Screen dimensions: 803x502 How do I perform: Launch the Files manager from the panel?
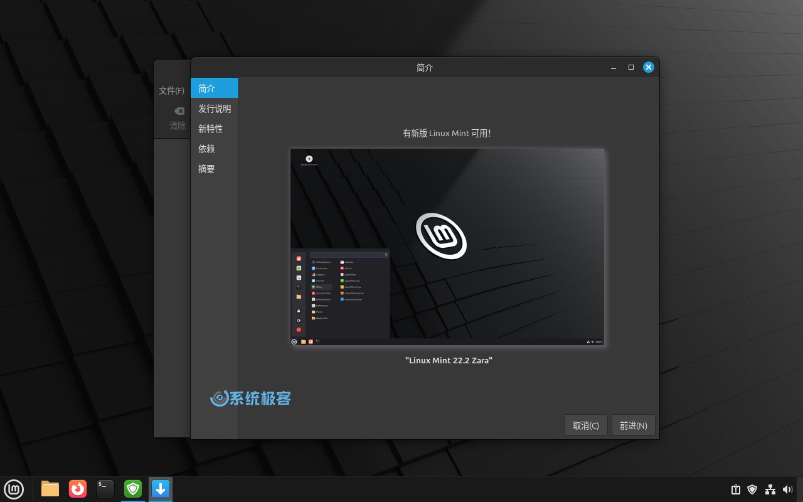[x=50, y=489]
